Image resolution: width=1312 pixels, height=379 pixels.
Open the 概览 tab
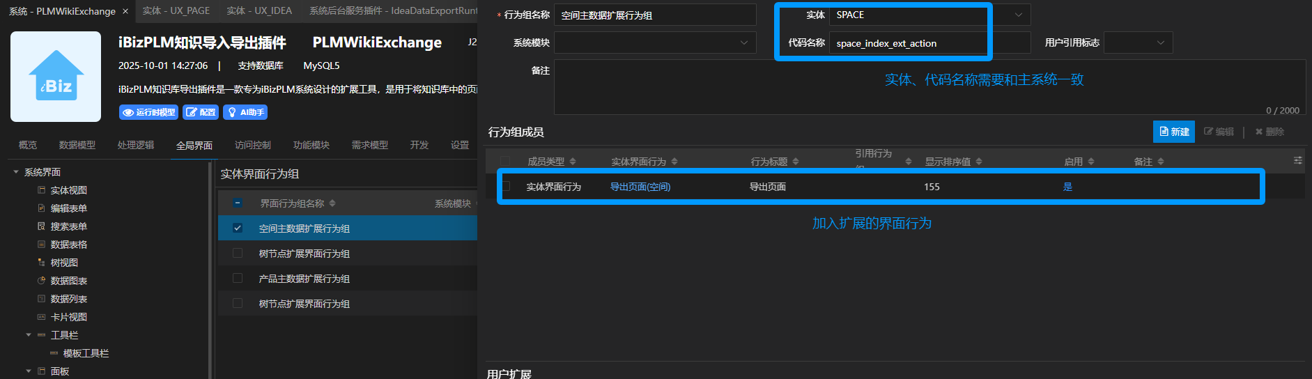point(28,145)
